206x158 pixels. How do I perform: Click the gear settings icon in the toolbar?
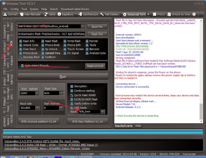point(194,14)
